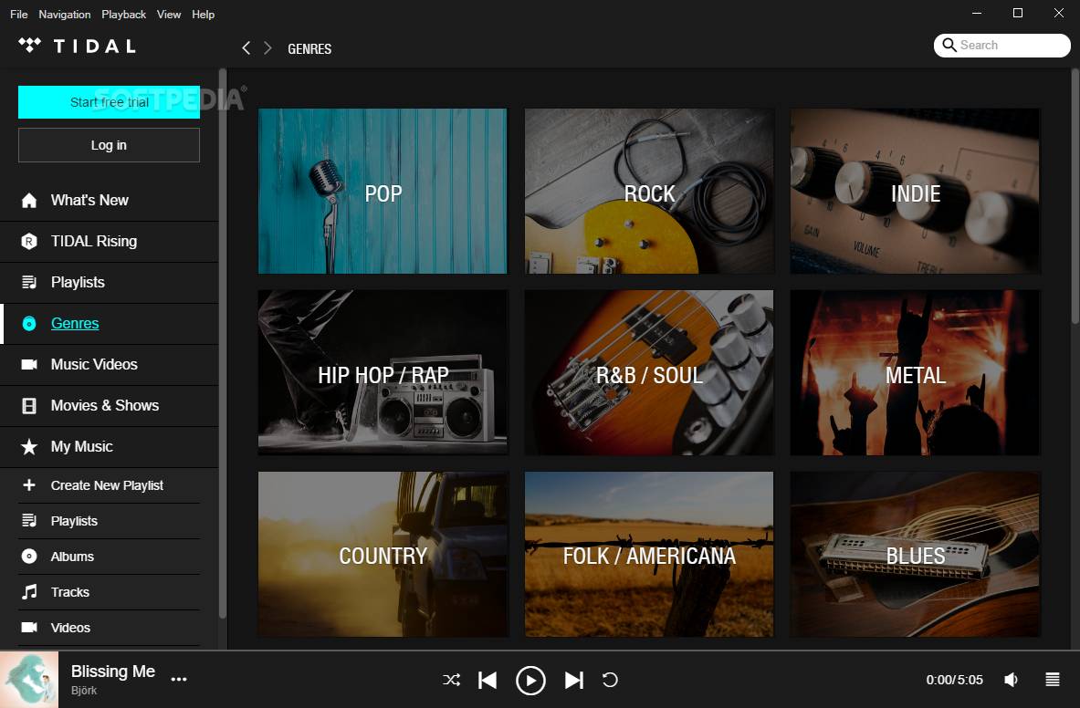
Task: Click the Björk artist name
Action: [84, 690]
